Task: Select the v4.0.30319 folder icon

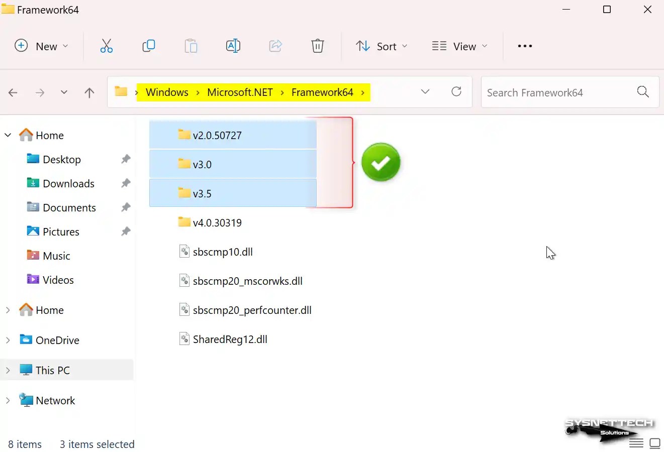Action: (x=184, y=222)
